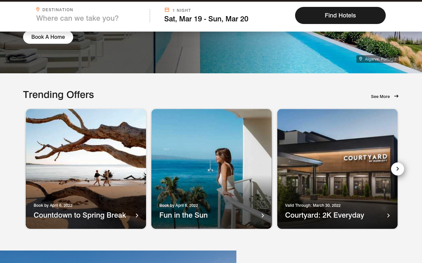Click the Book A Home button
The height and width of the screenshot is (263, 422).
48,37
